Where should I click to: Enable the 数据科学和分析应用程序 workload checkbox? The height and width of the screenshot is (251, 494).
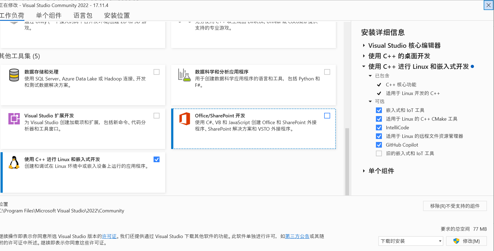327,72
